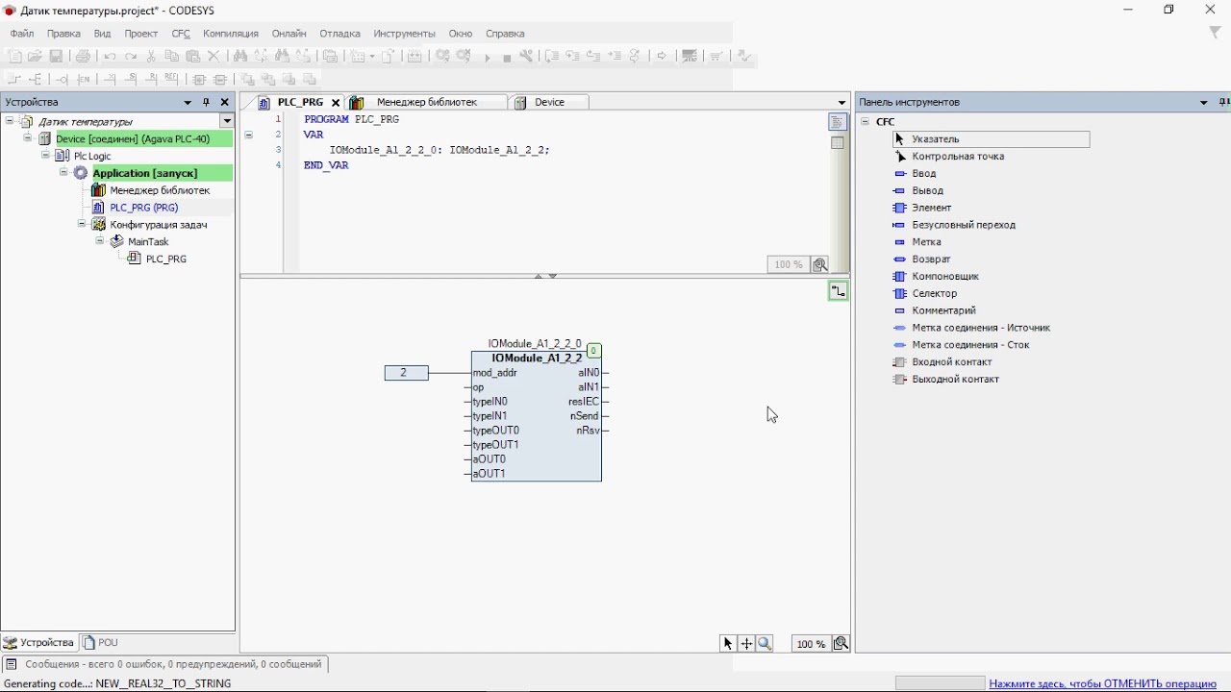Switch to the Менеджер библиотек tab
The image size is (1231, 692).
tap(425, 102)
